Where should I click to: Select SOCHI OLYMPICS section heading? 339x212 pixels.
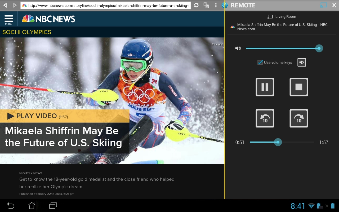[27, 32]
